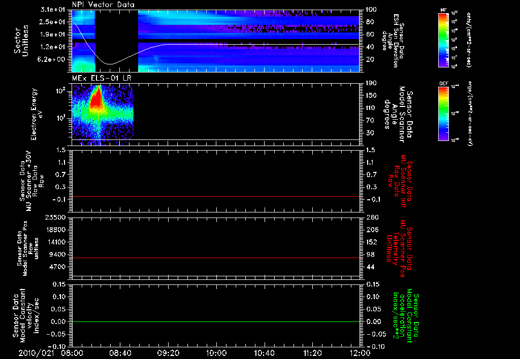Click the green zero-velocity line
The height and width of the screenshot is (359, 520).
point(216,321)
